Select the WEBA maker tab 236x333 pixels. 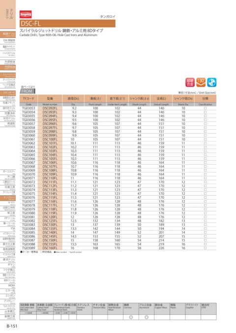coord(8,286)
